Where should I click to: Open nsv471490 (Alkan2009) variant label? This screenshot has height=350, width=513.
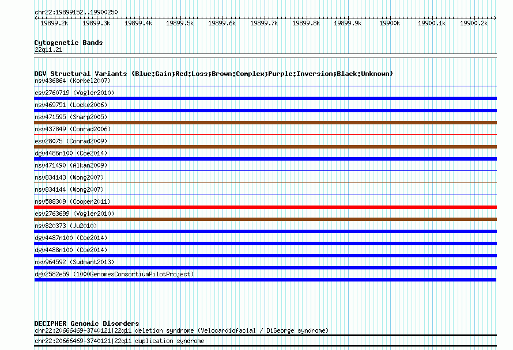pos(71,165)
